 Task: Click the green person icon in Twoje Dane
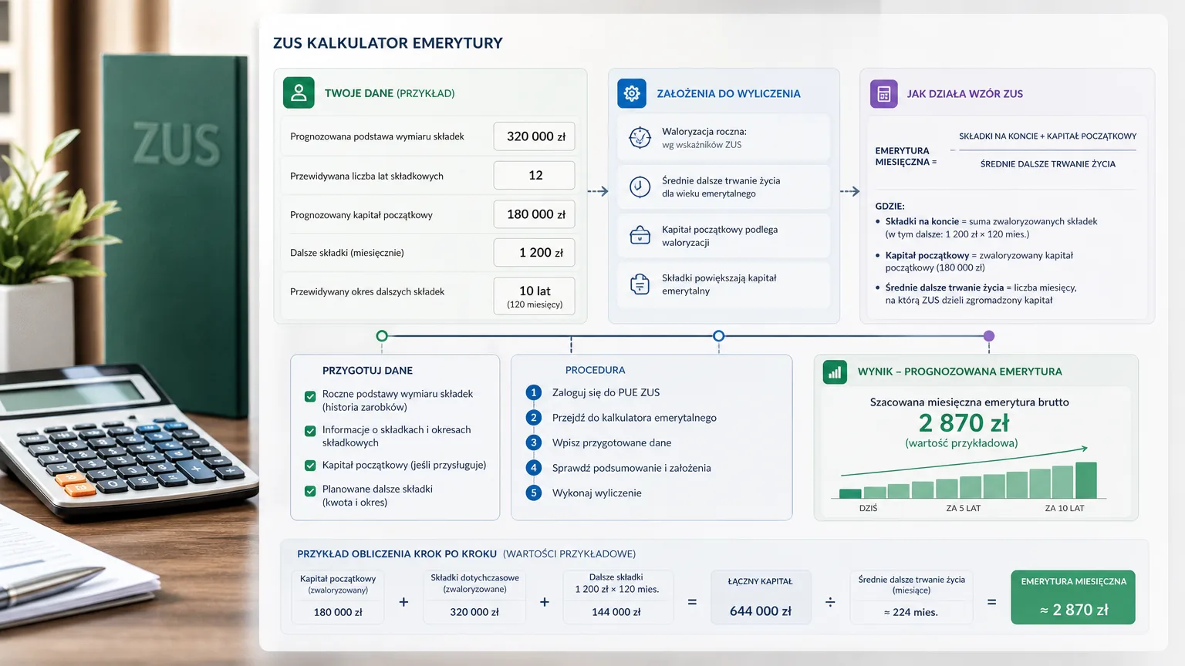coord(299,92)
